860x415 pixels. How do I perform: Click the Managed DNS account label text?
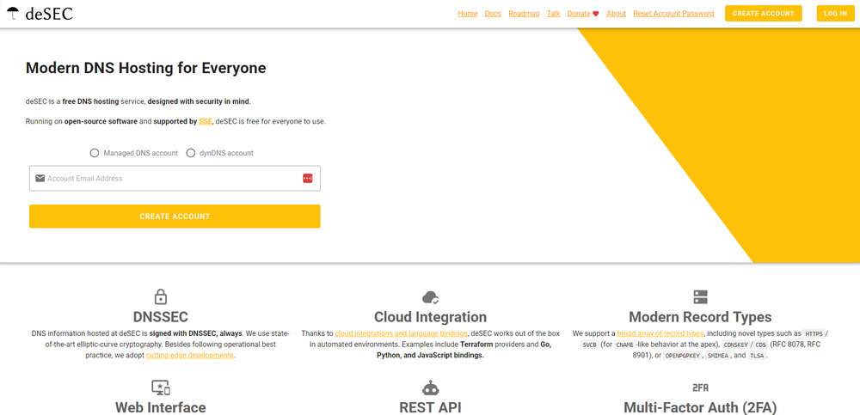click(141, 153)
